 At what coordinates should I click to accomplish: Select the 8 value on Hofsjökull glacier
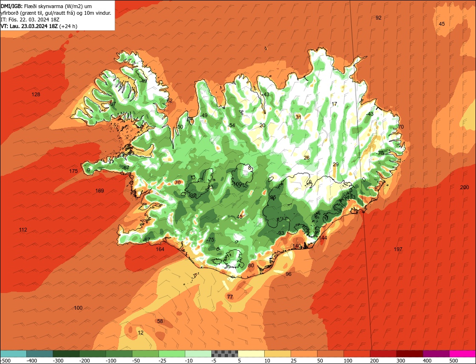pos(249,168)
